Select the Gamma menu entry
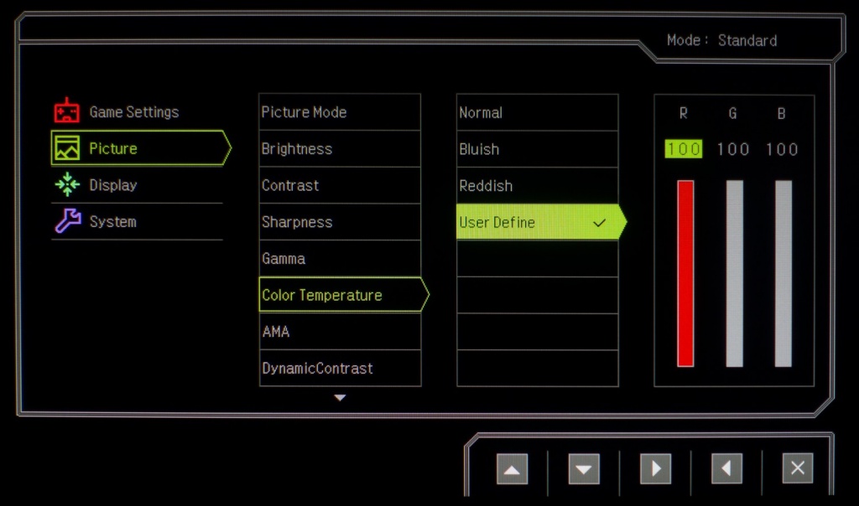The image size is (859, 506). [x=340, y=259]
